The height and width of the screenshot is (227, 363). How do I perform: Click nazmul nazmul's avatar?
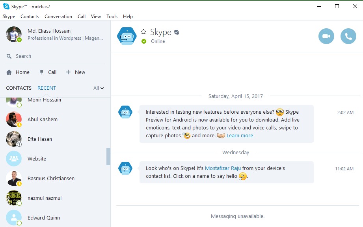[14, 198]
